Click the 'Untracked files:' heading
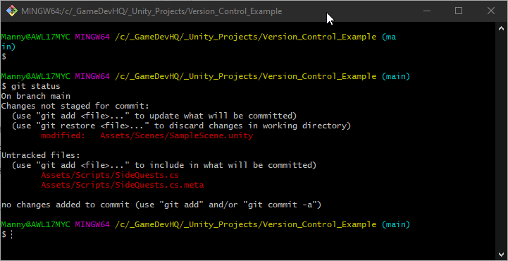This screenshot has width=508, height=261. click(x=40, y=155)
